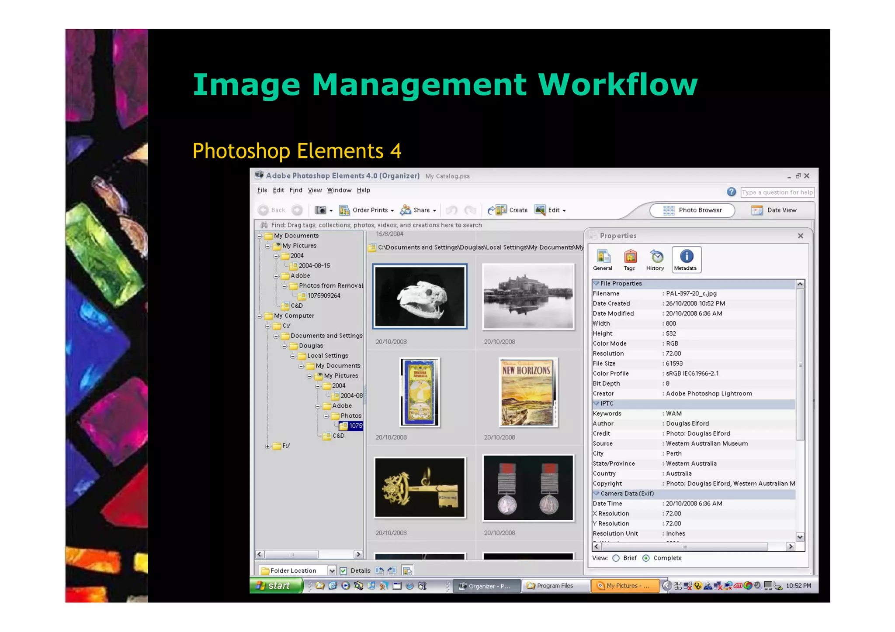Open the Edit toolbar dropdown arrow
Viewport: 895px width, 632px height.
point(564,211)
